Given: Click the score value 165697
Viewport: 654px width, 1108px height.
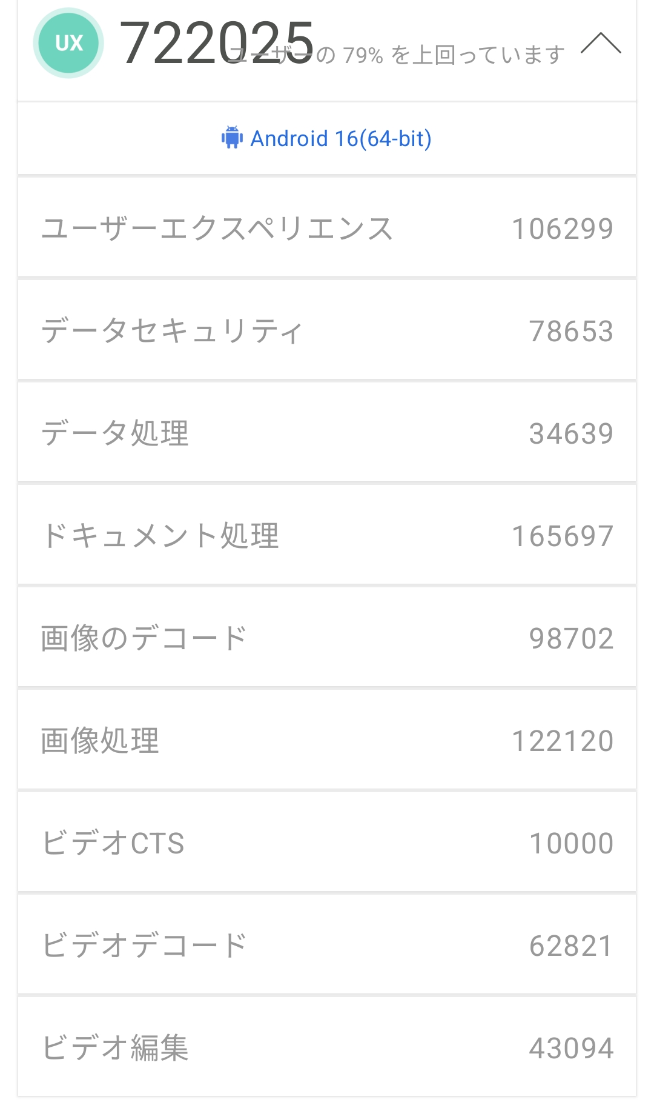Looking at the screenshot, I should coord(563,536).
